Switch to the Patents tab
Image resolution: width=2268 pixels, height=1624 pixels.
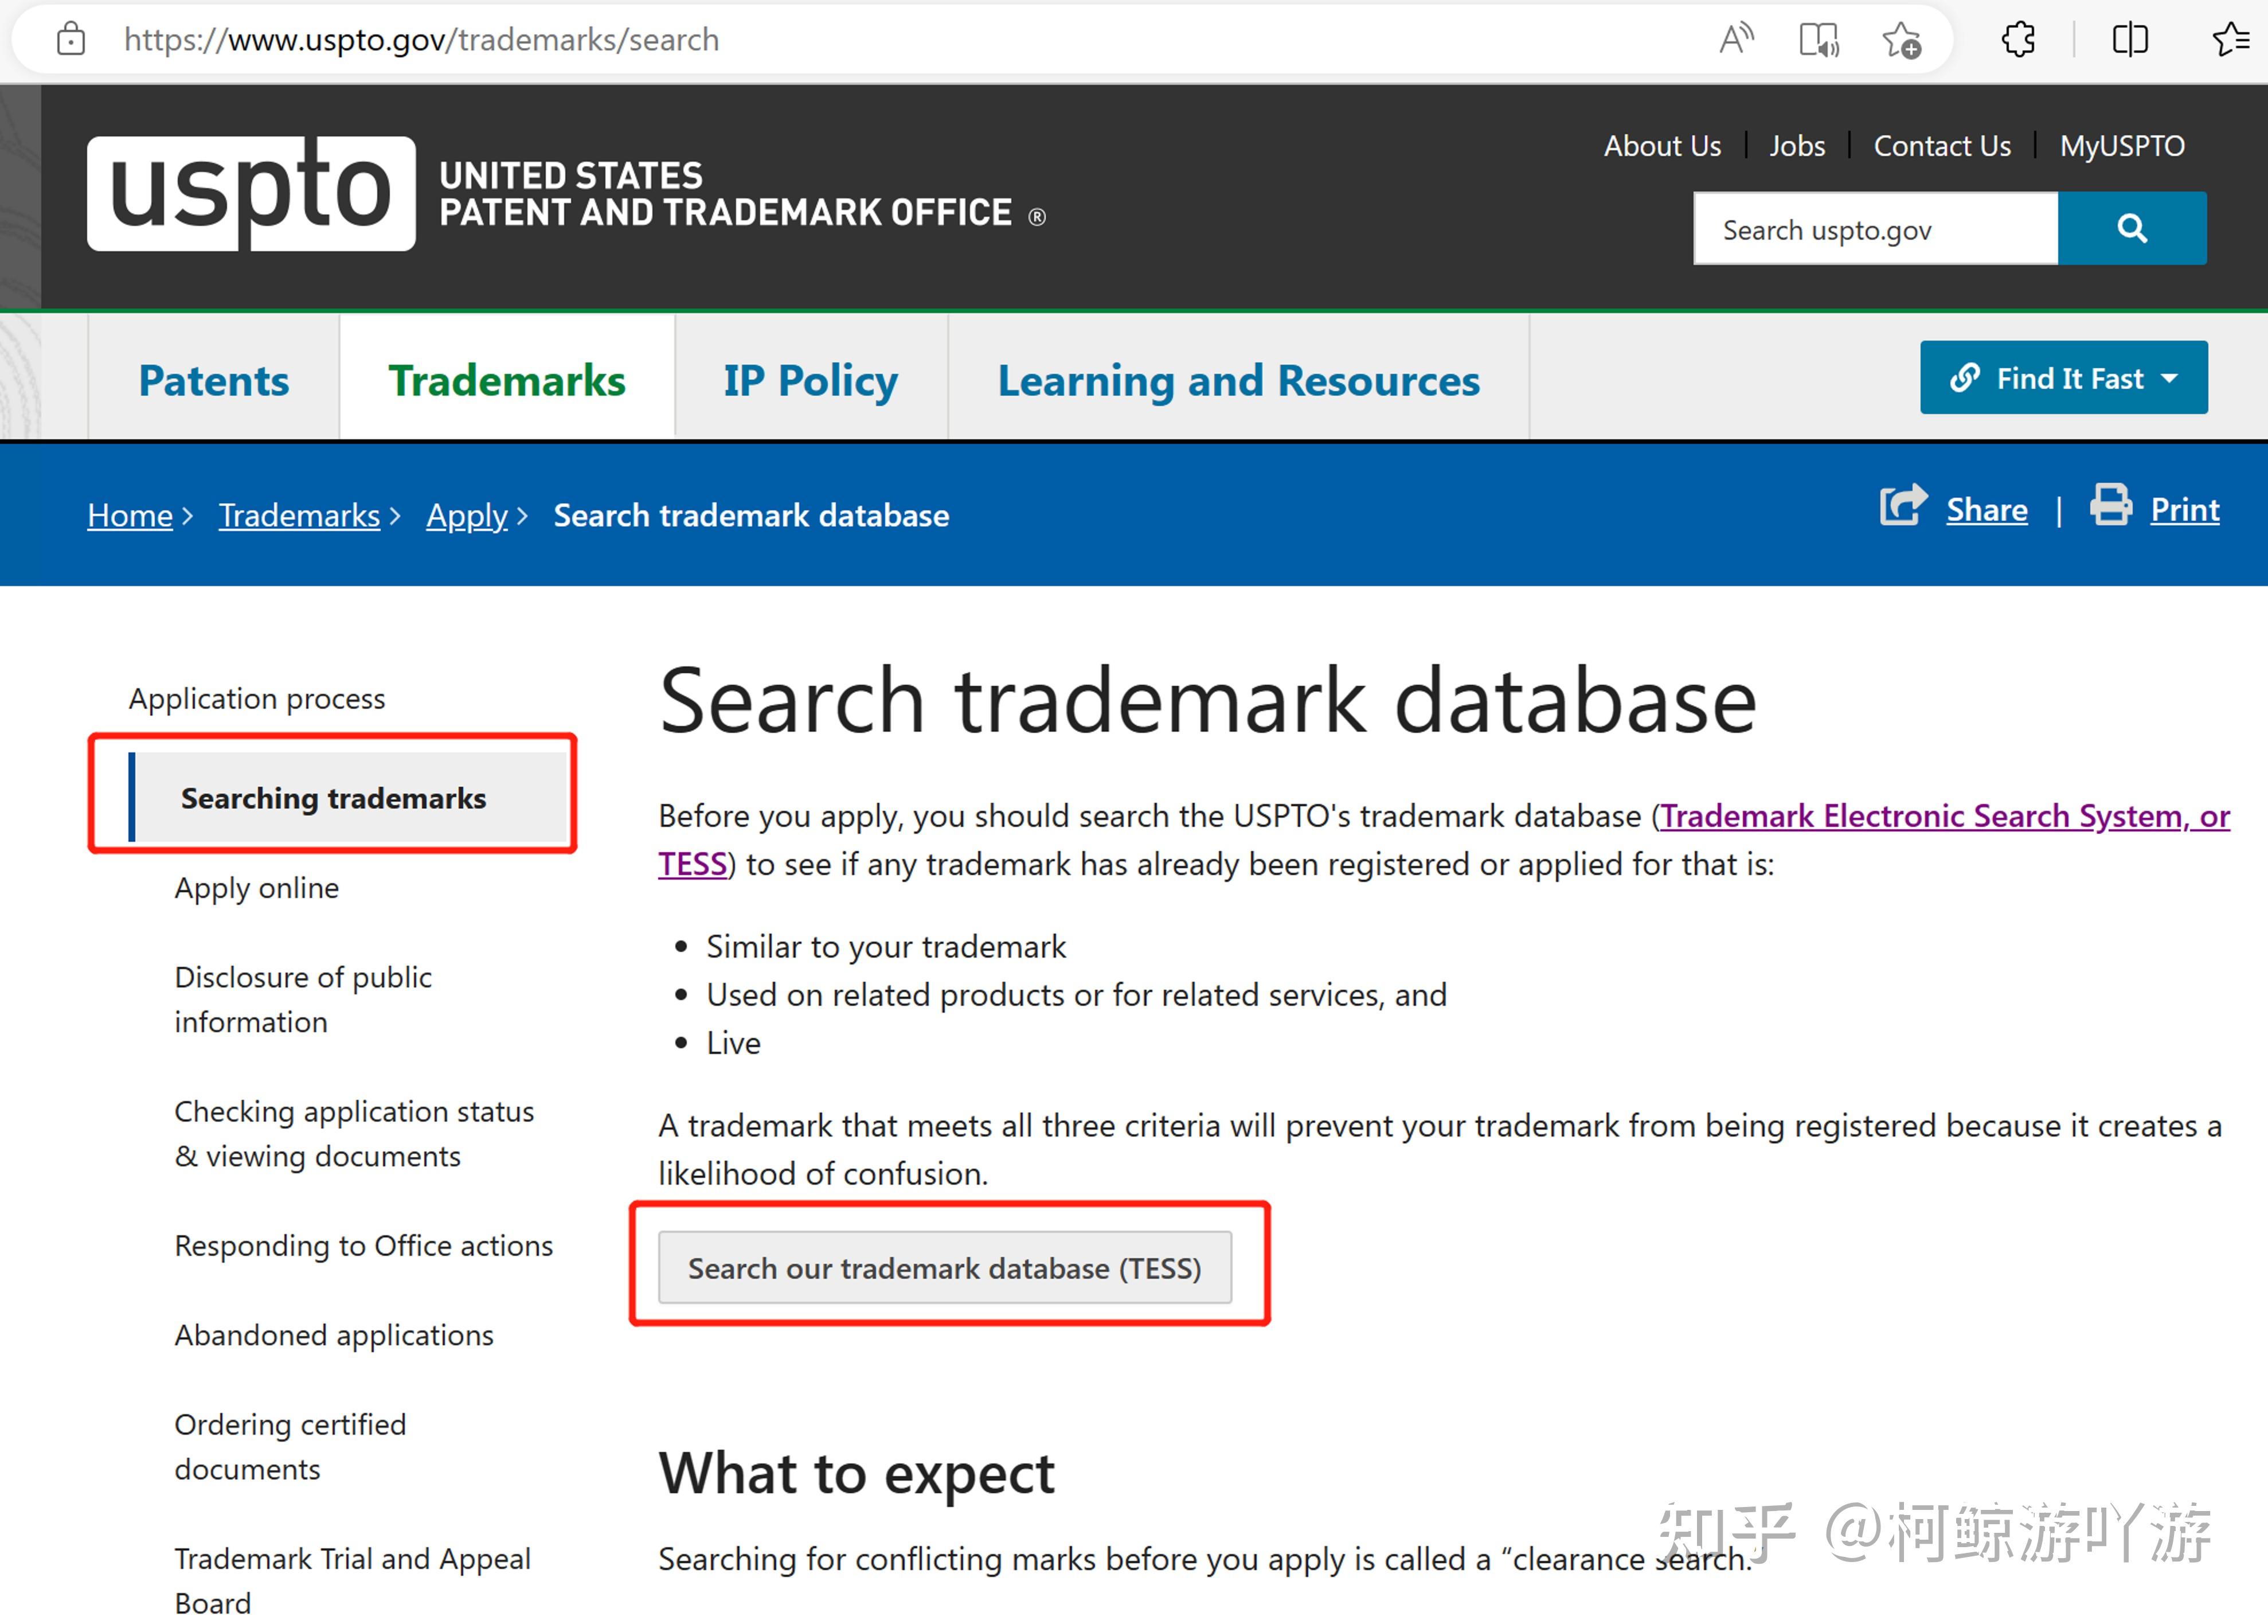214,380
